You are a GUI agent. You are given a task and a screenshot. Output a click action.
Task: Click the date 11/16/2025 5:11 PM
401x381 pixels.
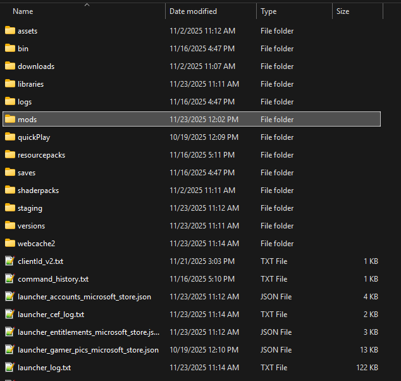click(202, 155)
